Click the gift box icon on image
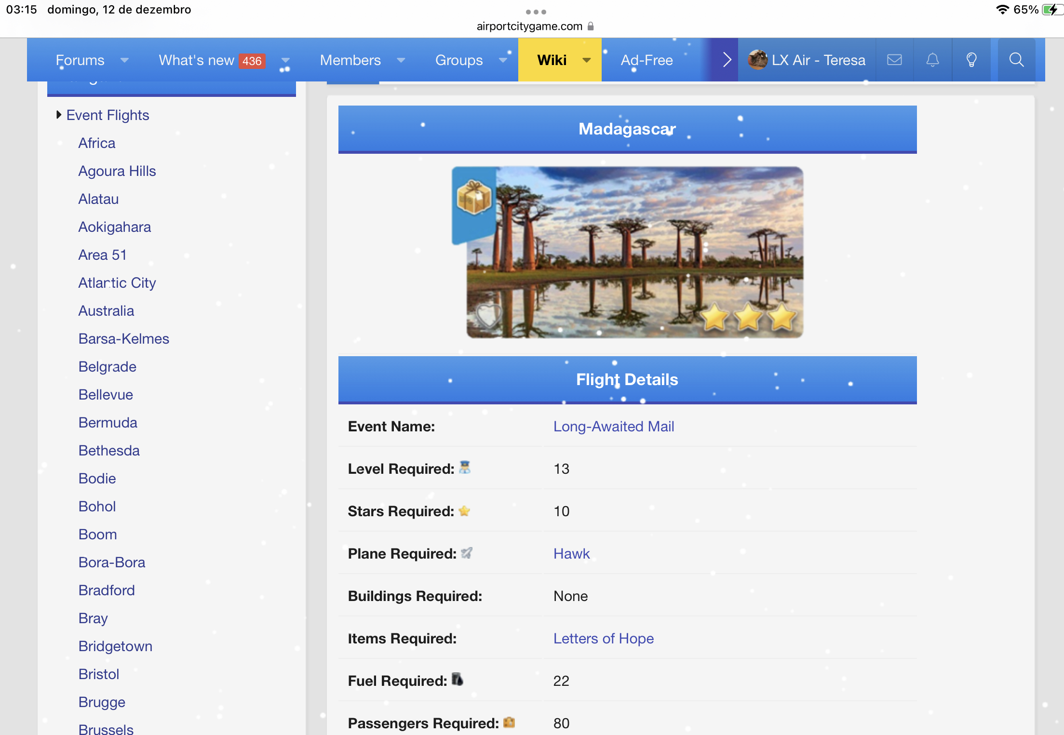The image size is (1064, 735). 474,197
